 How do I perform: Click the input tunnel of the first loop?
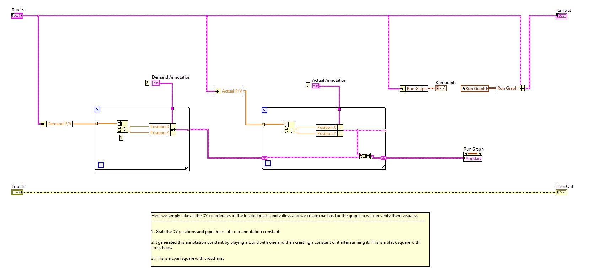point(96,123)
